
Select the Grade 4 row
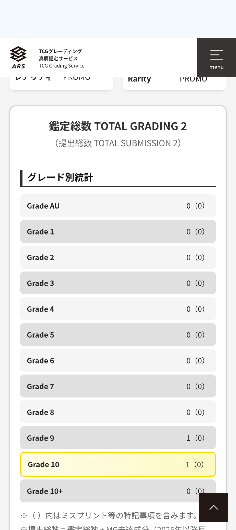click(118, 309)
